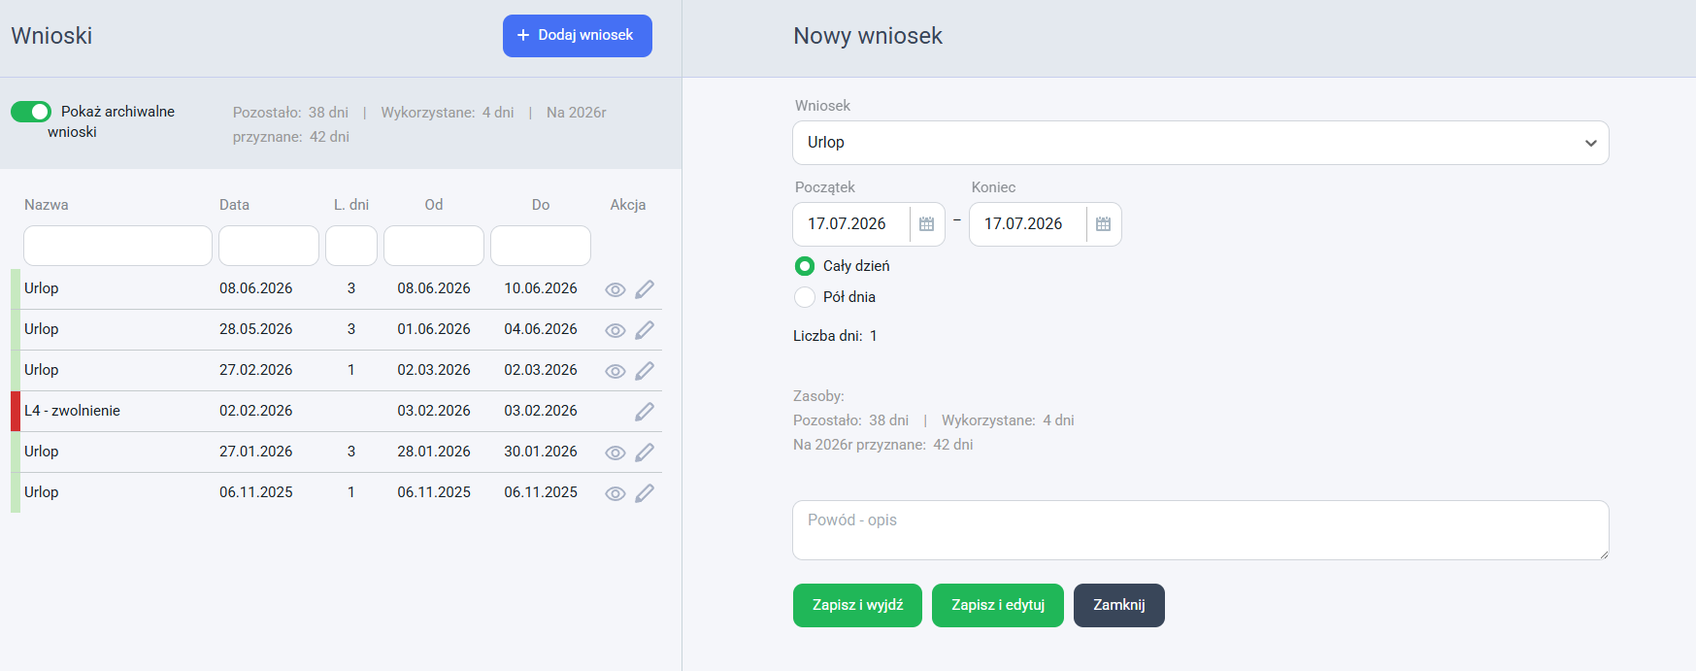This screenshot has width=1696, height=671.
Task: Edit the Urlop request dated 27.02.2026
Action: tap(645, 371)
